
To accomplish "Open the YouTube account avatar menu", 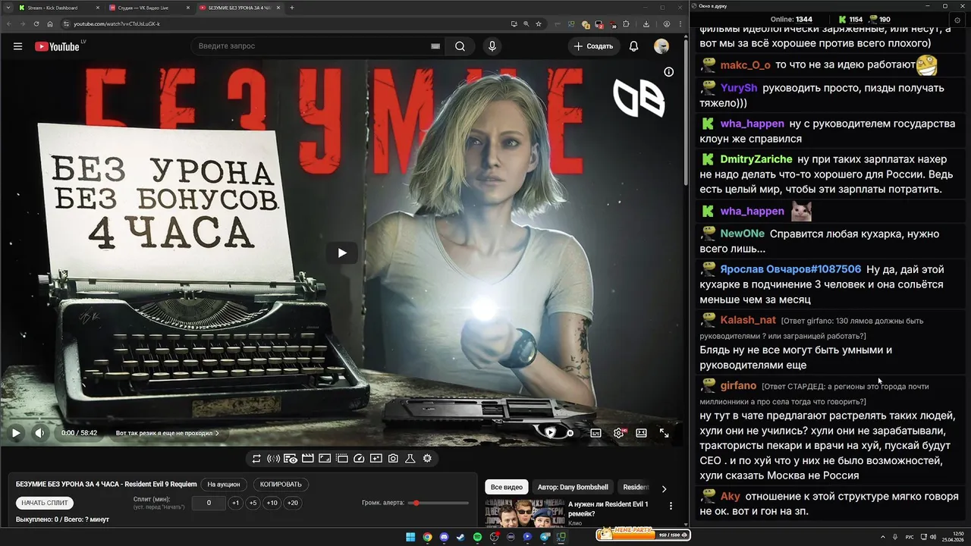I will coord(661,46).
